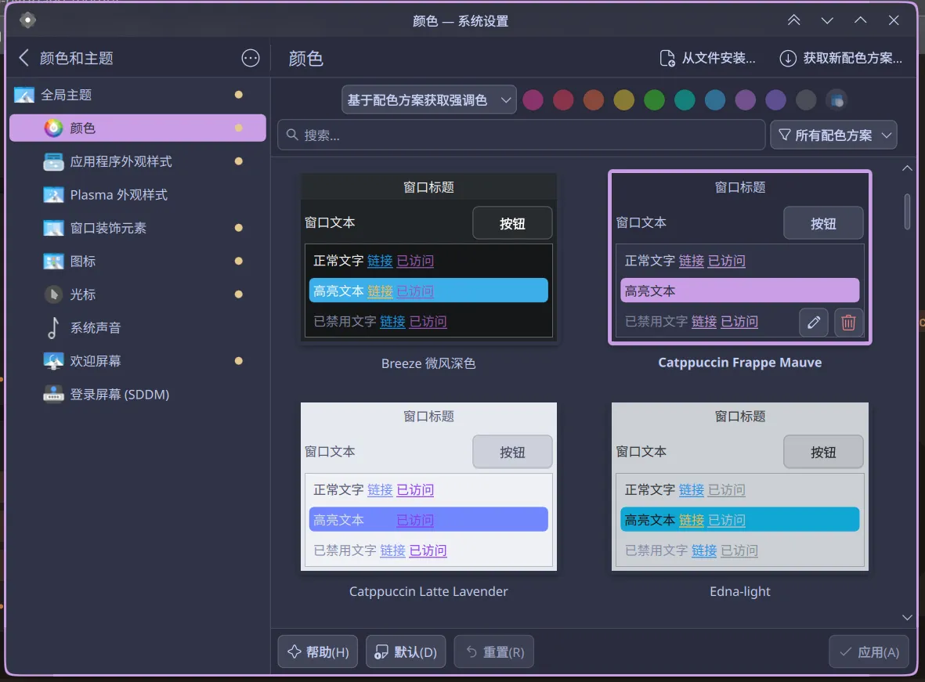
Task: Click the 搜索 search input field
Action: [521, 135]
